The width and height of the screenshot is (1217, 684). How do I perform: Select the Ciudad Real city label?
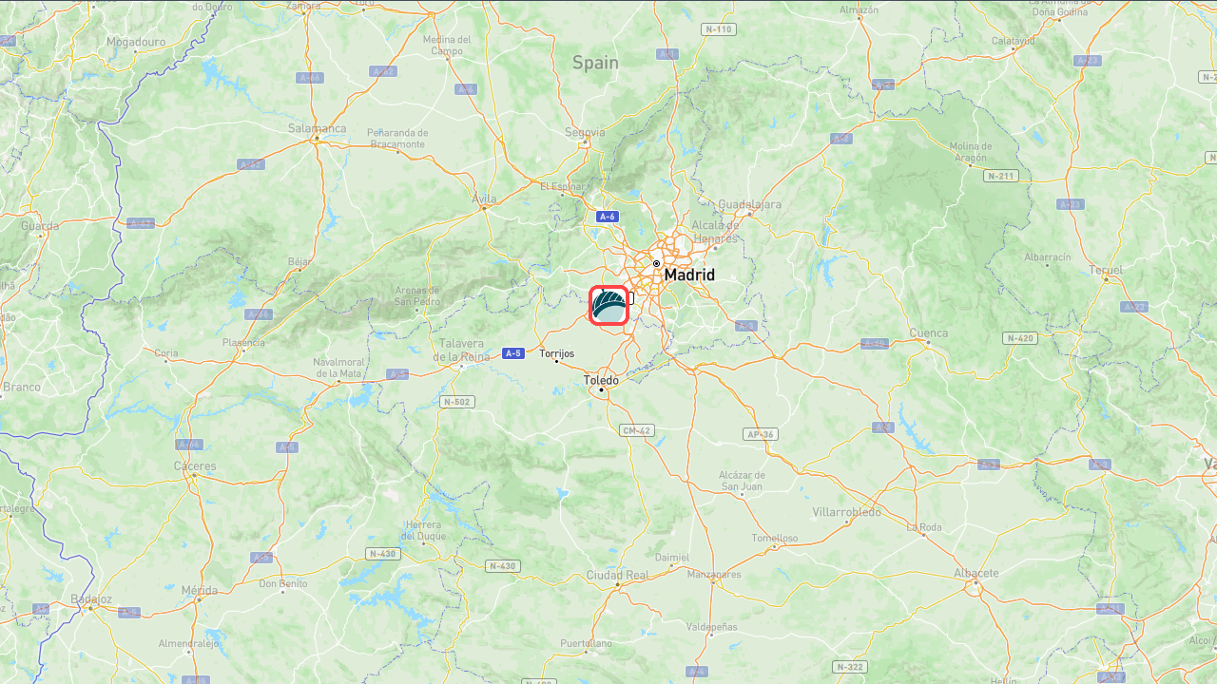point(617,575)
